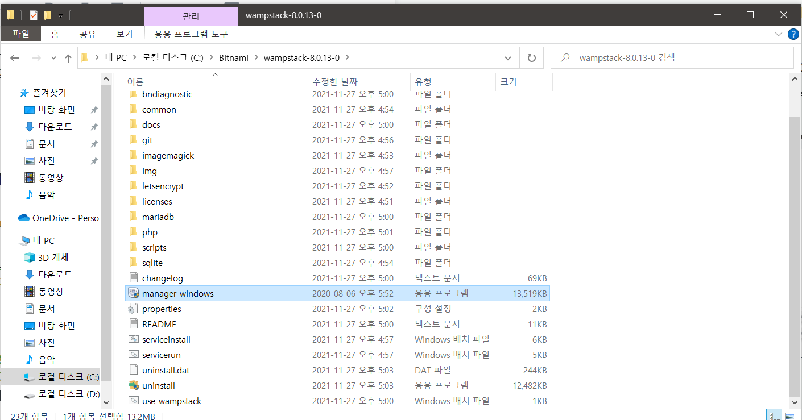802x420 pixels.
Task: Switch to details view in status bar
Action: click(774, 416)
